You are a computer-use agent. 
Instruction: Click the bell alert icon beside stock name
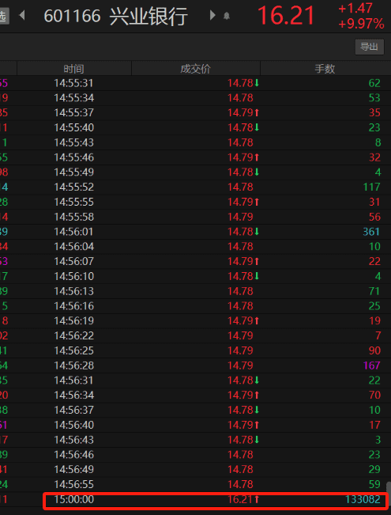point(227,16)
